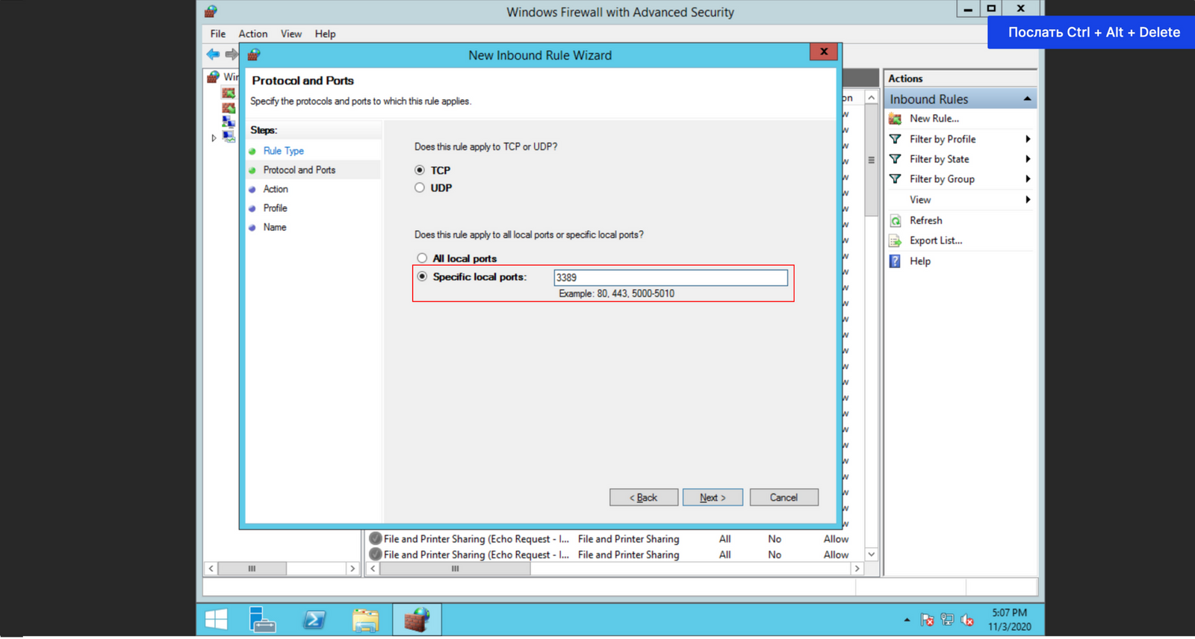
Task: Click the Export List icon
Action: tap(895, 240)
